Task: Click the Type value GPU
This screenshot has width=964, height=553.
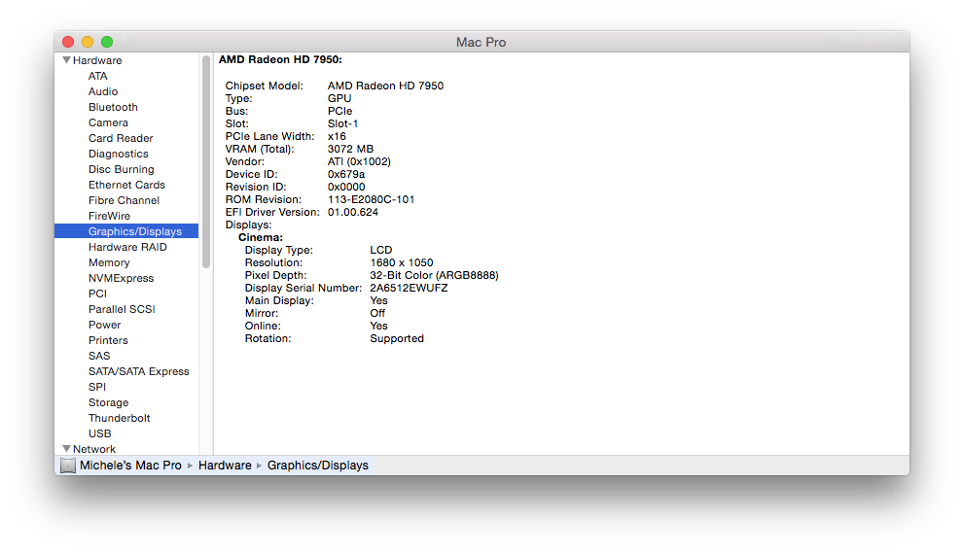Action: tap(339, 98)
